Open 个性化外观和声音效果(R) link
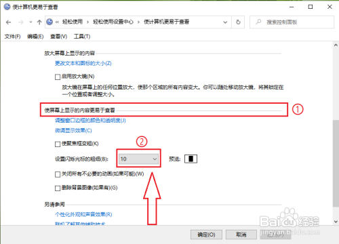The height and width of the screenshot is (244, 339). pyautogui.click(x=83, y=214)
